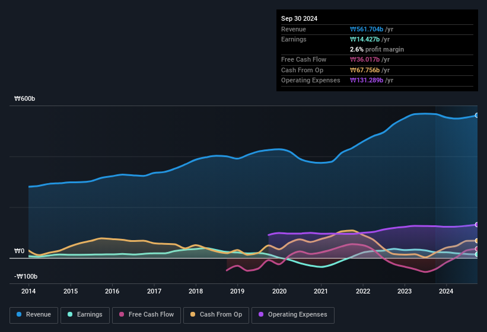Image resolution: width=487 pixels, height=332 pixels.
Task: Click the ₩36.017b free cash flow value
Action: [365, 59]
